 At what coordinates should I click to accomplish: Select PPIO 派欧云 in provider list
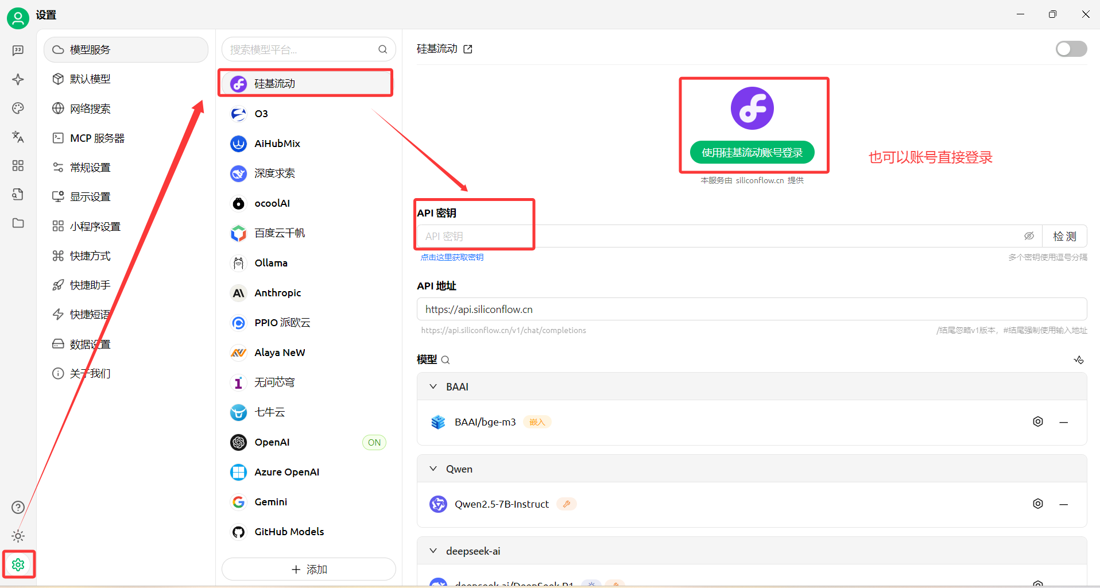point(309,323)
